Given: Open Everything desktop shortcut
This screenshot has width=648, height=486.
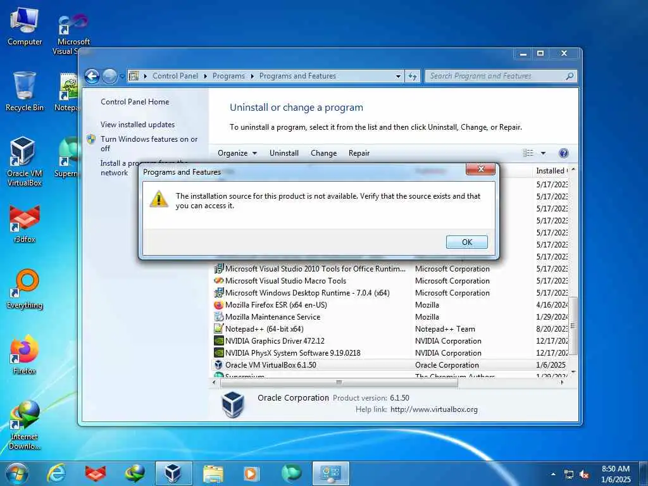Looking at the screenshot, I should (x=25, y=289).
